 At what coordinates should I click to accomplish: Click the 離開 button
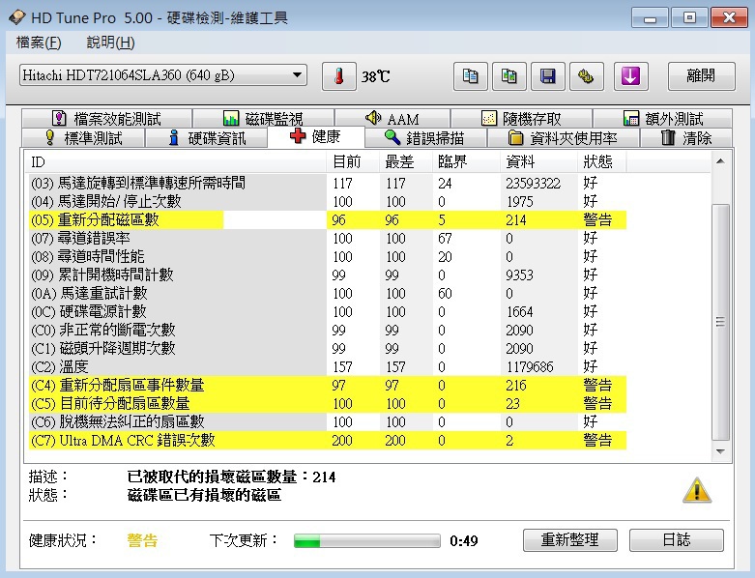701,76
